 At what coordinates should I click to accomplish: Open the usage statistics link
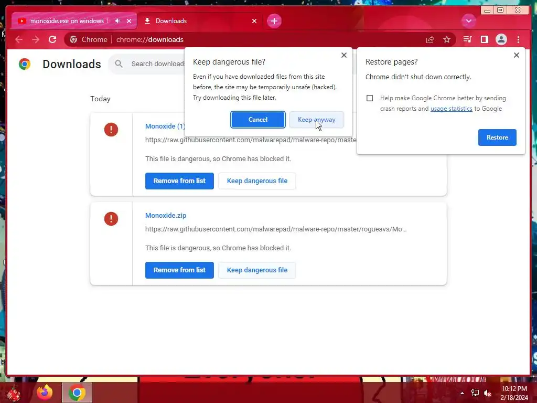(x=451, y=109)
